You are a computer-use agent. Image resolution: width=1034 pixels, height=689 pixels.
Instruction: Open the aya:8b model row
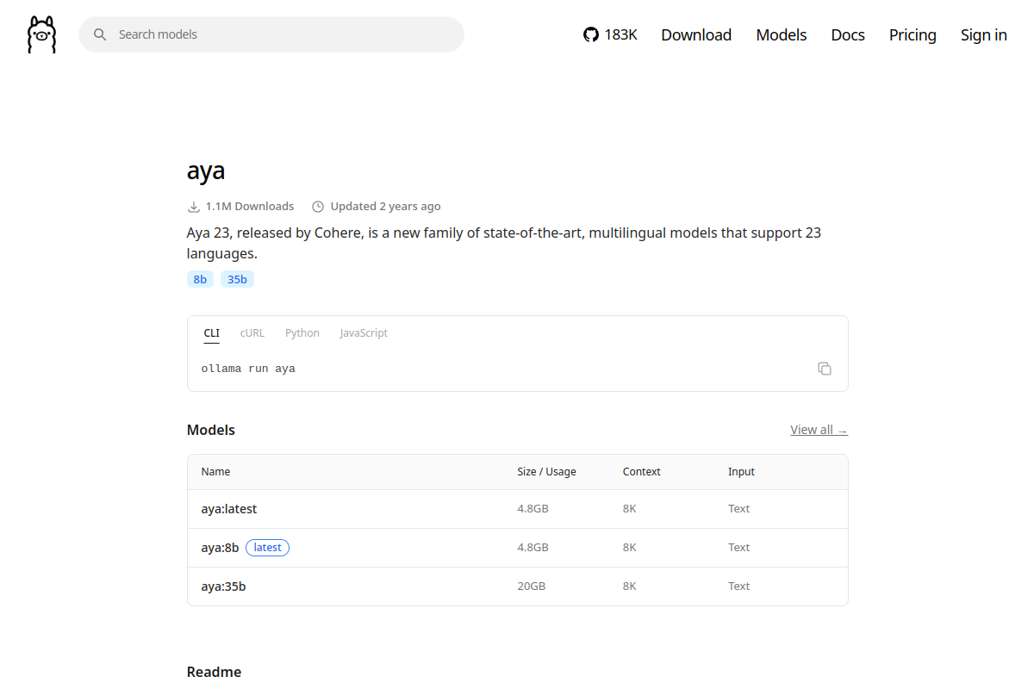click(518, 548)
